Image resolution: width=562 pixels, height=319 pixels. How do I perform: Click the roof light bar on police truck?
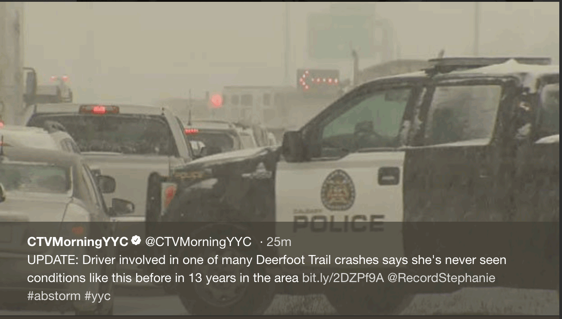[489, 62]
